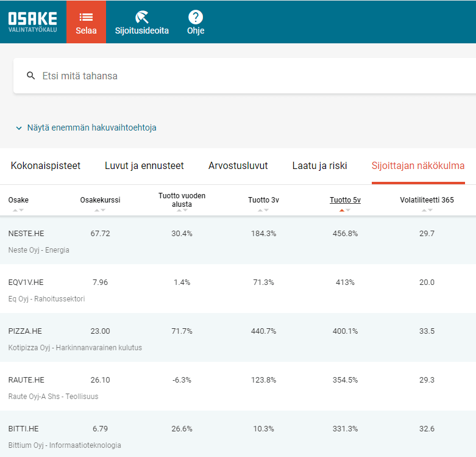Click sort arrows under Osakekurssi
The height and width of the screenshot is (457, 476).
tap(100, 211)
